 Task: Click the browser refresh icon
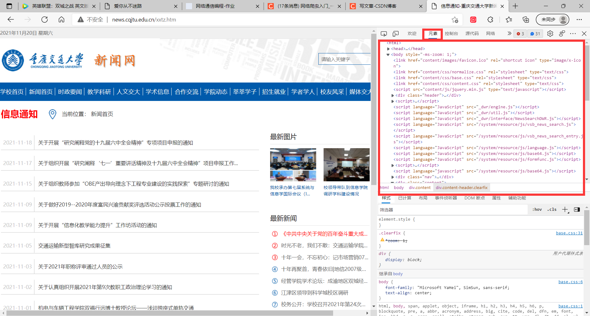(x=45, y=19)
